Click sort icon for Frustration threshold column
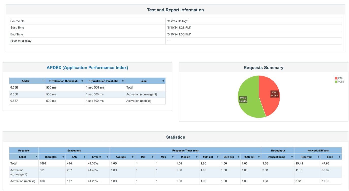 point(123,81)
